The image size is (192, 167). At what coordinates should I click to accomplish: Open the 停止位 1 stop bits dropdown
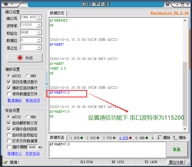point(39,47)
